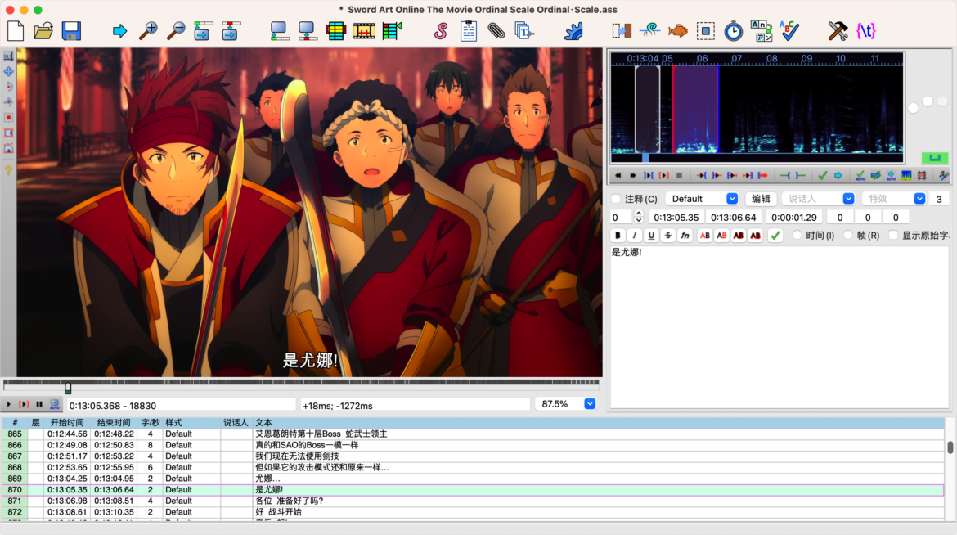Open font chooser with fn button

pos(685,235)
